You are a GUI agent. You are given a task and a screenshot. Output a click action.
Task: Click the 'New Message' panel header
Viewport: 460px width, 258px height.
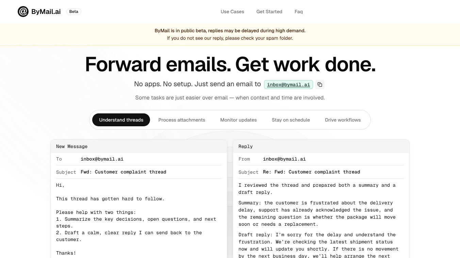[x=139, y=146]
